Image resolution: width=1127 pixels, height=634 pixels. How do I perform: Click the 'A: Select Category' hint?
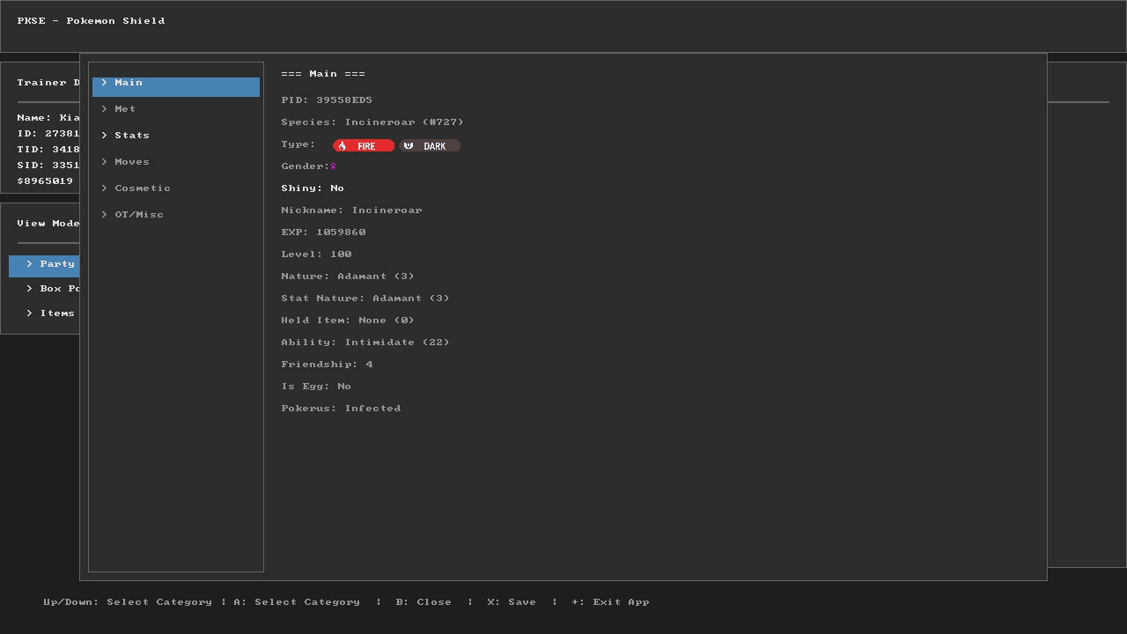click(297, 602)
